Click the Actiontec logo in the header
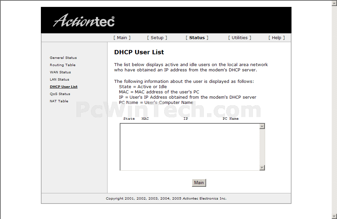Viewport: 337px width, 219px height. (84, 21)
